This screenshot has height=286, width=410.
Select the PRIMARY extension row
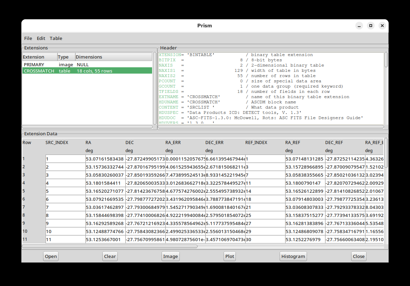(87, 64)
